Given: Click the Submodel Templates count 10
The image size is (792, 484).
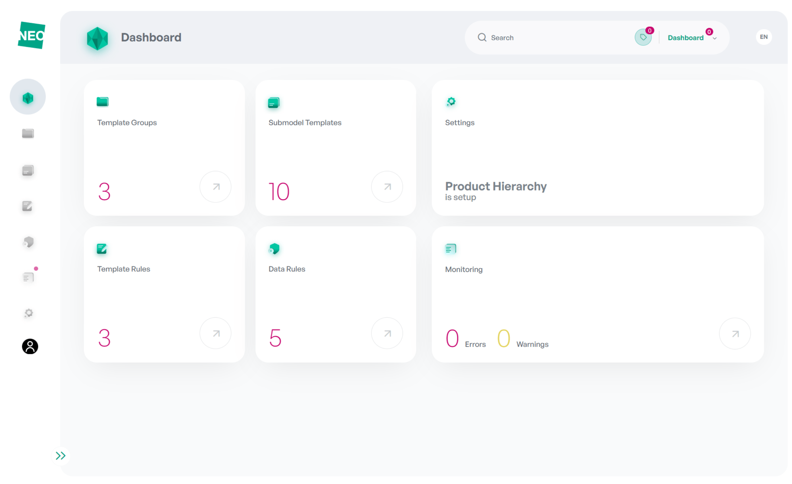Looking at the screenshot, I should [x=280, y=192].
